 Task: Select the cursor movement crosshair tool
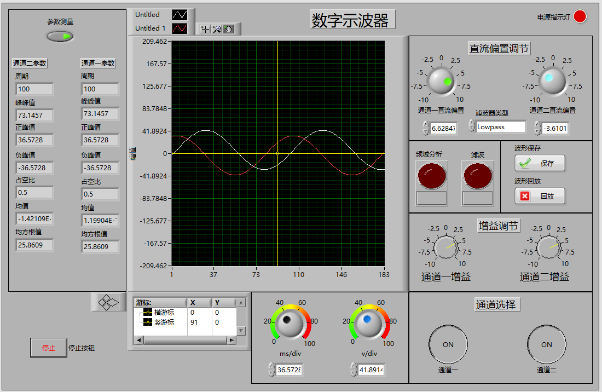(205, 29)
